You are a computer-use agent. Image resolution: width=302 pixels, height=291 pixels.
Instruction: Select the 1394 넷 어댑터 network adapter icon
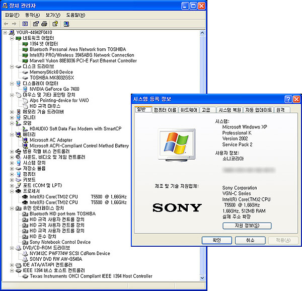click(x=25, y=44)
